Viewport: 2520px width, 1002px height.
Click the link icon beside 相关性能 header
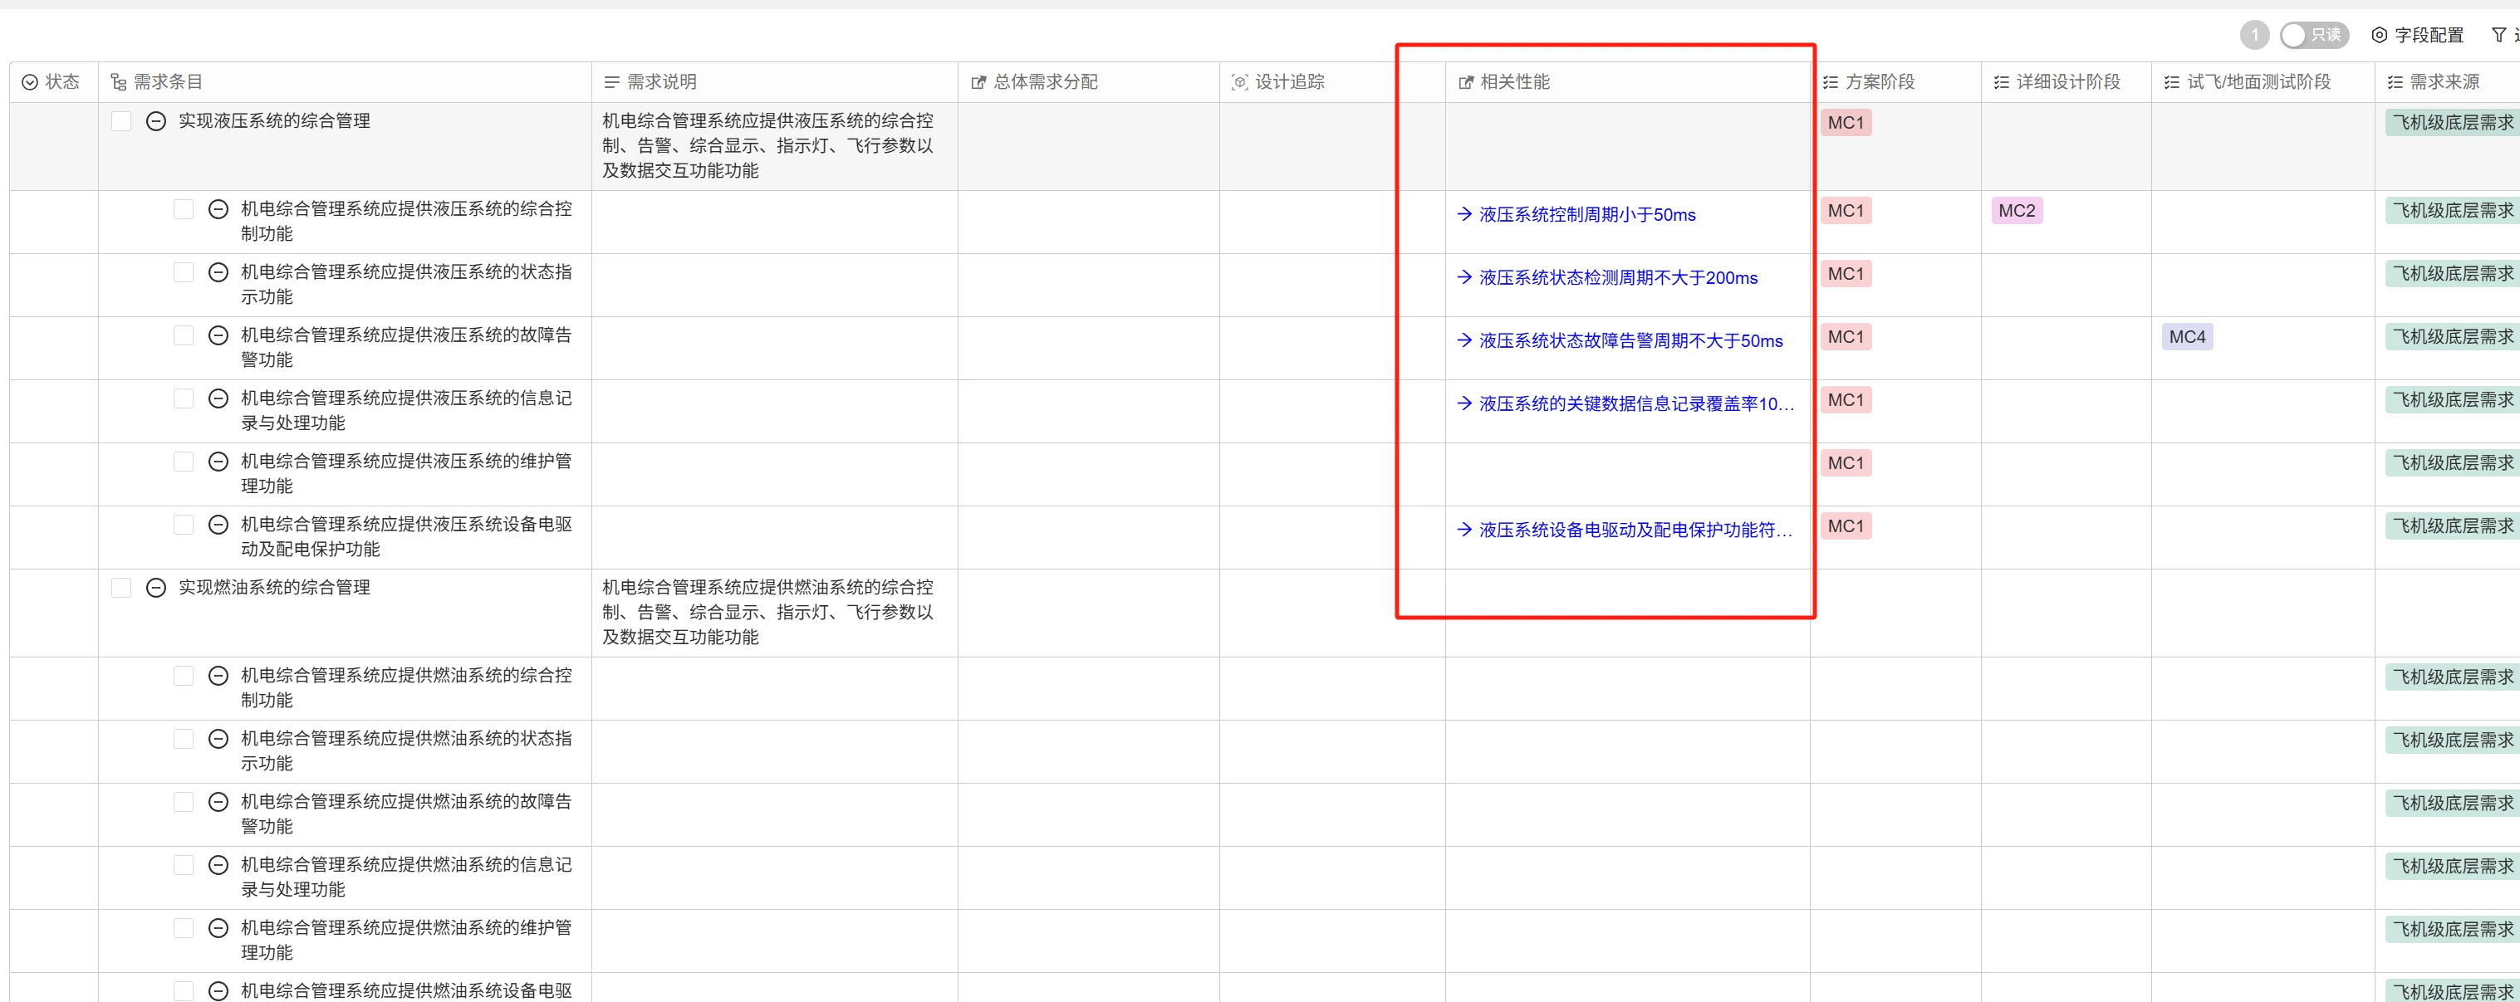[x=1465, y=82]
